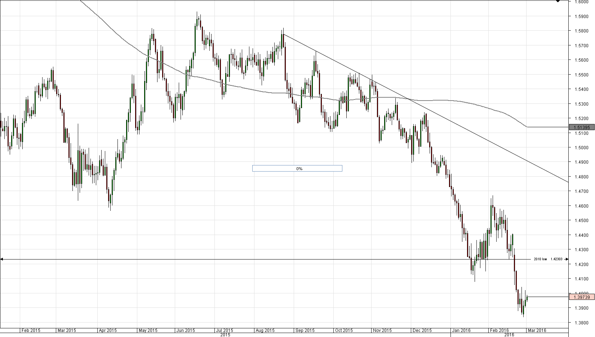Click the 1.5800 price axis label
595x337 pixels.
(x=582, y=31)
